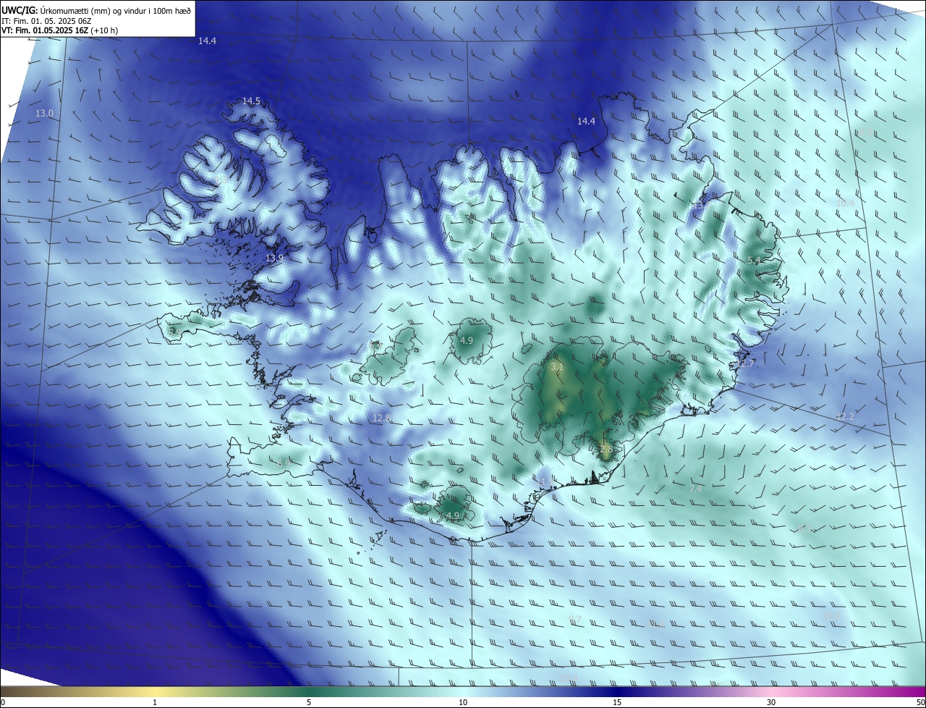Click the 'UWC/IG: Úrkomumætti (mm)' title line
Screen dimensions: 926x708
96,10
